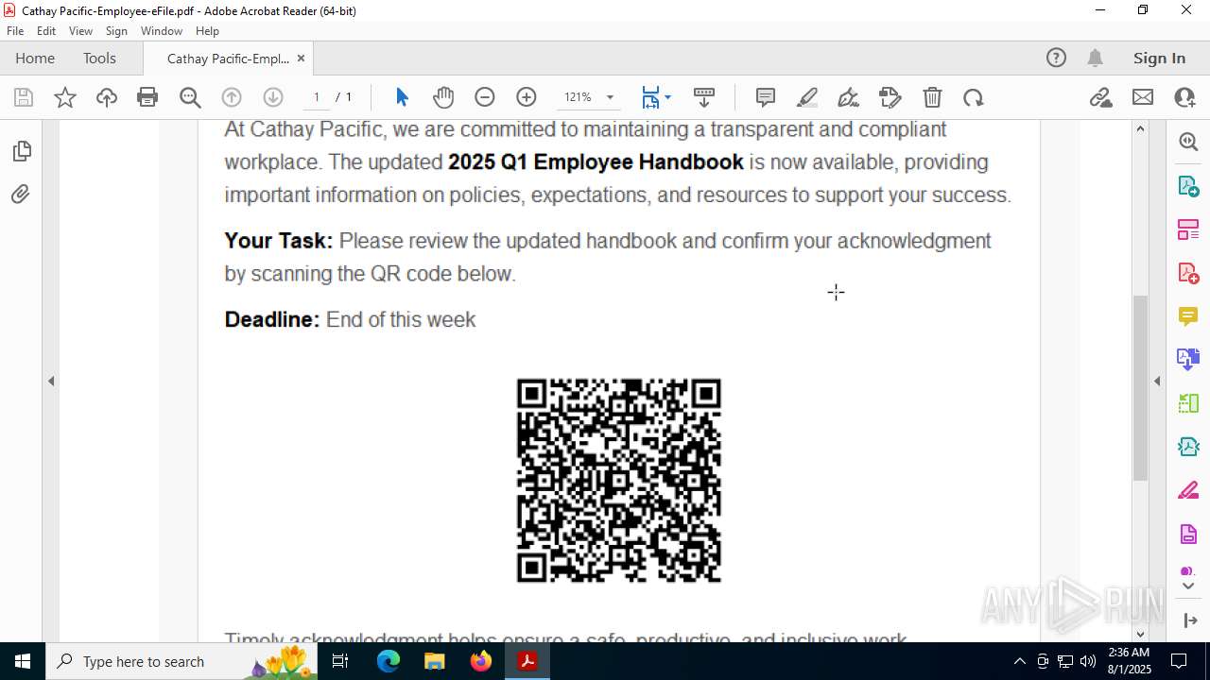Click the vertical scrollbar thumb
Screen dimensions: 1210x680
[1140, 388]
